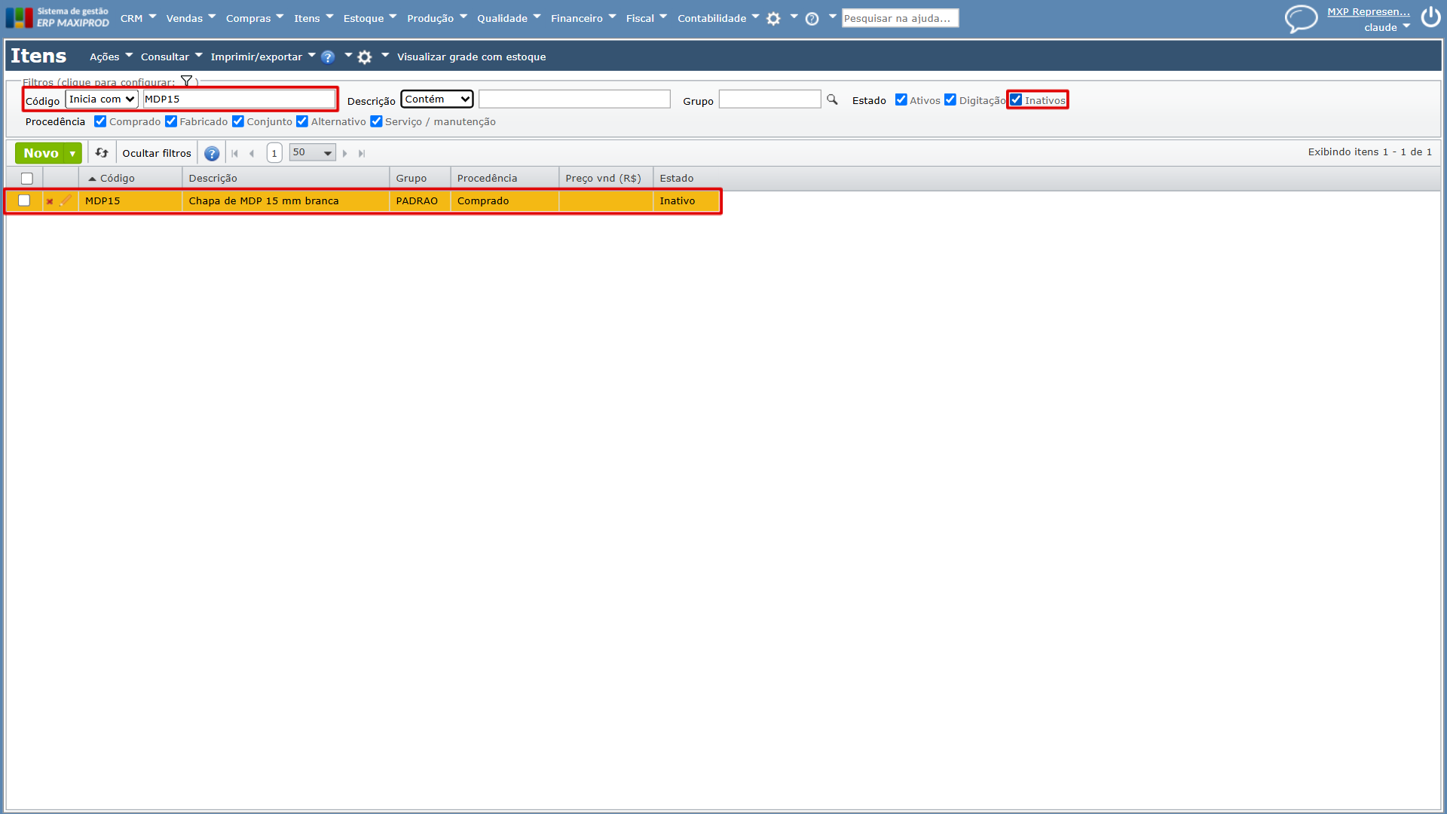Open the chat bubble icon

tap(1301, 19)
